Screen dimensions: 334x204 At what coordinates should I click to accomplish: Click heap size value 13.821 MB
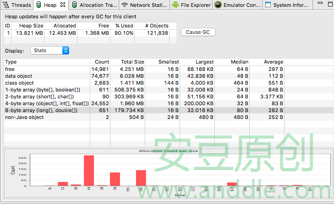(x=29, y=33)
